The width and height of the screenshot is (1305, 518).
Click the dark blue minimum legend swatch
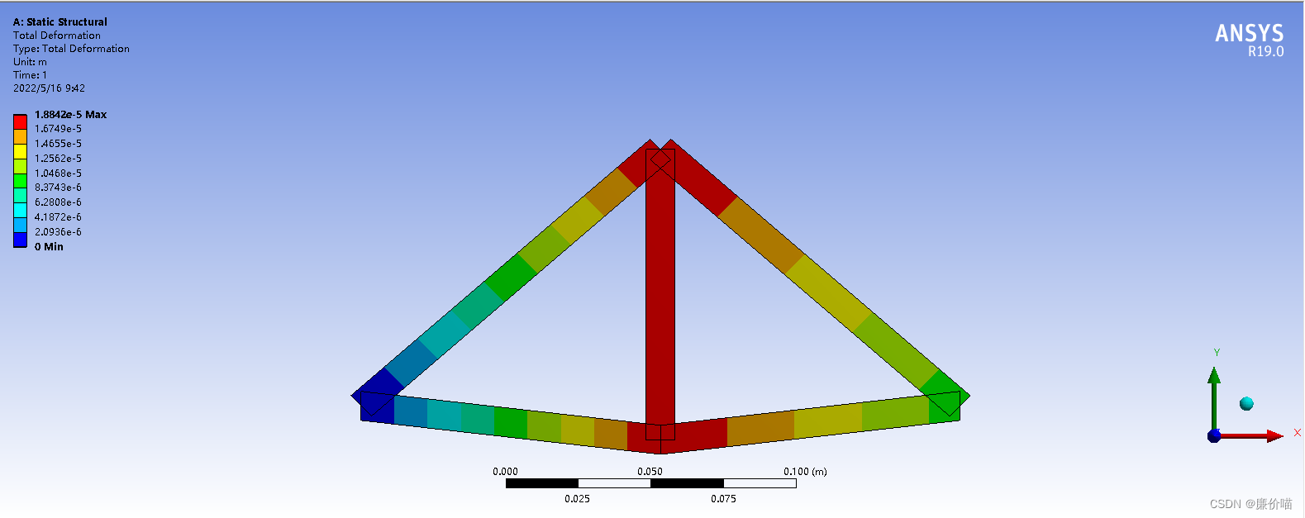point(20,240)
